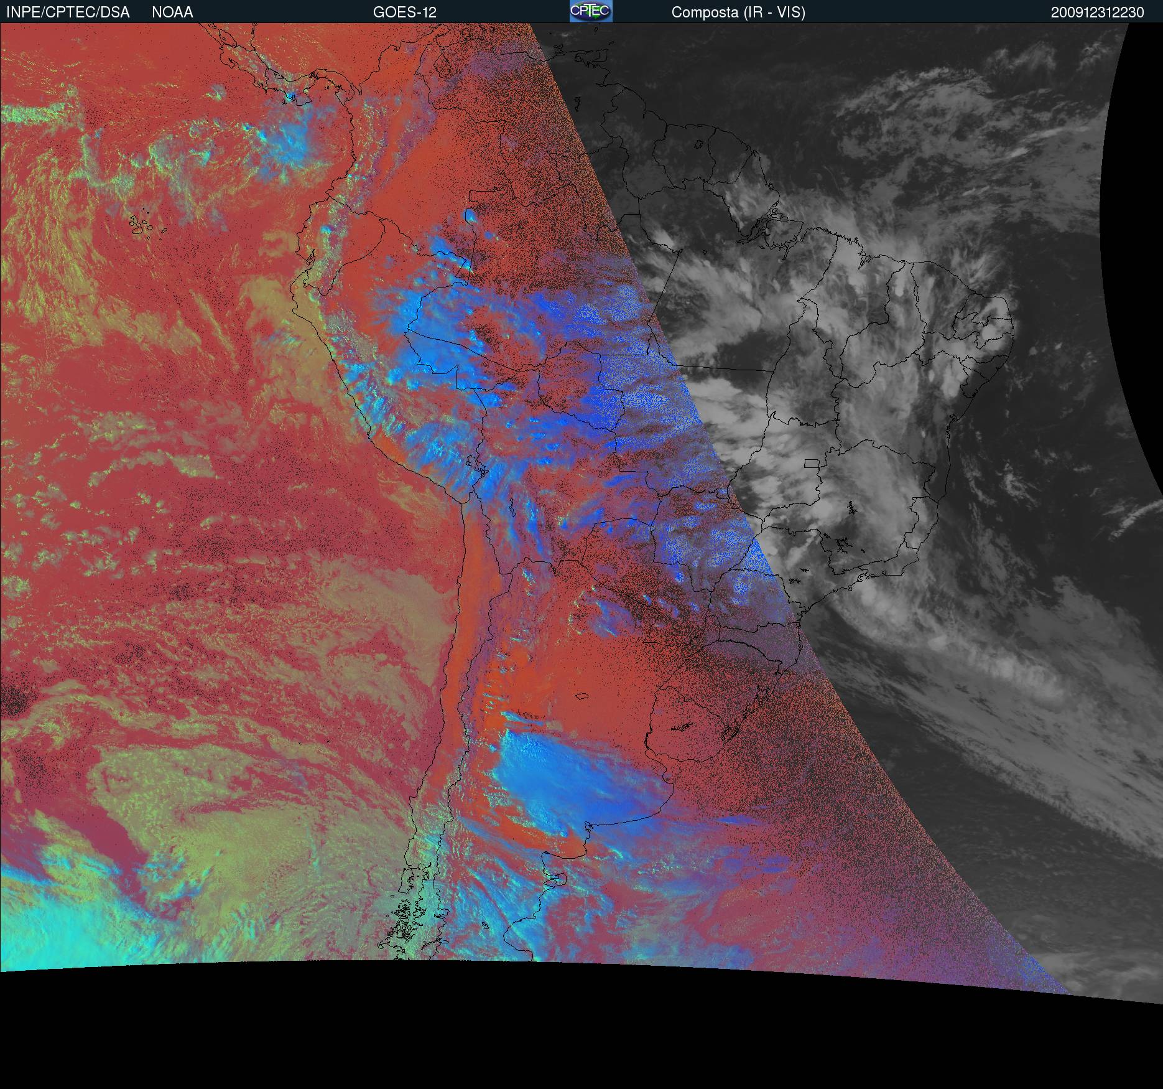Select the timestamp '200912312230'
Screen dimensions: 1163x1089
click(x=1097, y=12)
